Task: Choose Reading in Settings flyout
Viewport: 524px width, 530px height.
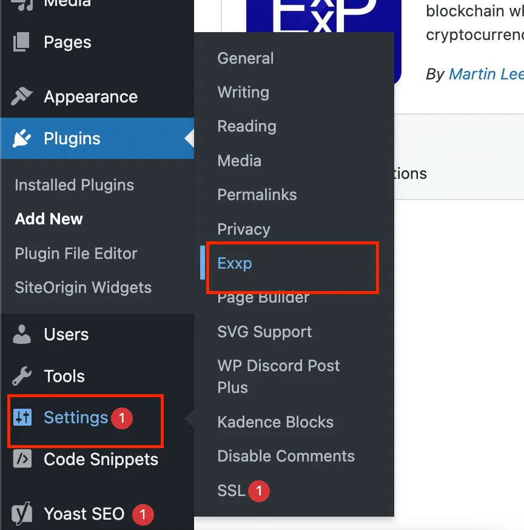Action: pyautogui.click(x=247, y=126)
